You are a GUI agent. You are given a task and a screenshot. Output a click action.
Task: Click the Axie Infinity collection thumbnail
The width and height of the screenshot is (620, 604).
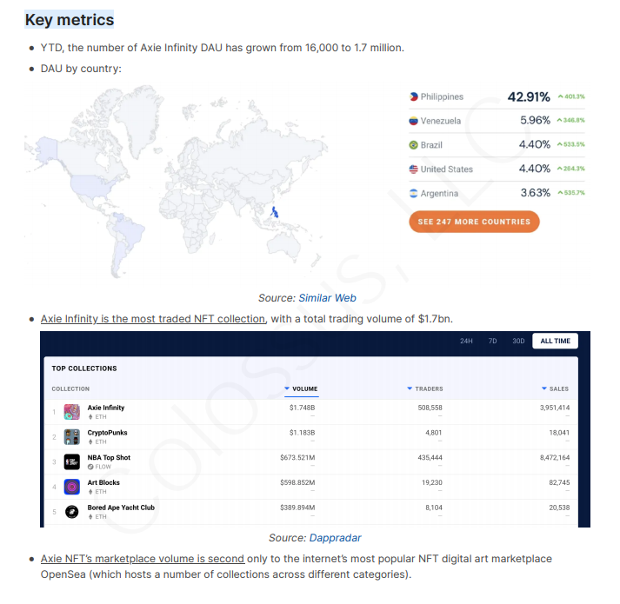[72, 412]
